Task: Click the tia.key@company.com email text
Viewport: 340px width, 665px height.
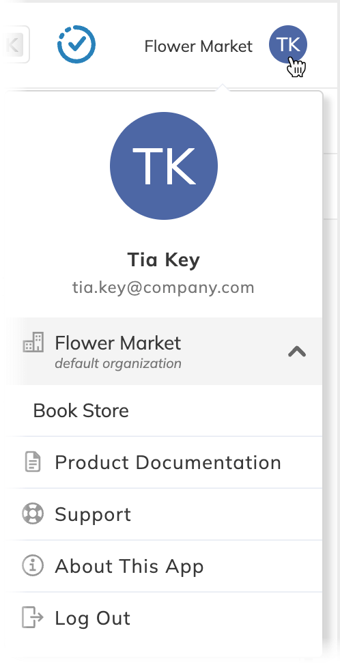Action: click(x=164, y=287)
